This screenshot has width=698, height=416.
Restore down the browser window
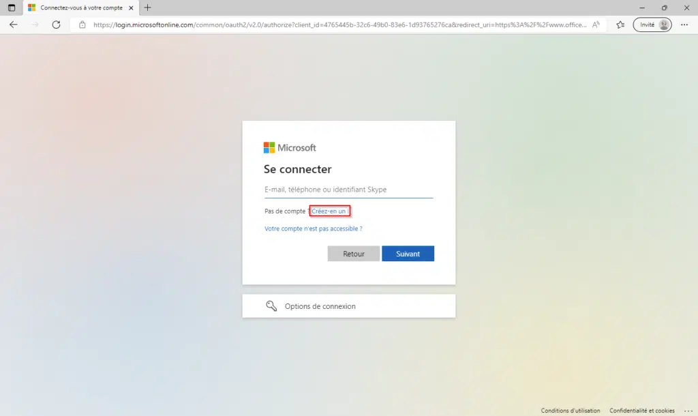(664, 8)
